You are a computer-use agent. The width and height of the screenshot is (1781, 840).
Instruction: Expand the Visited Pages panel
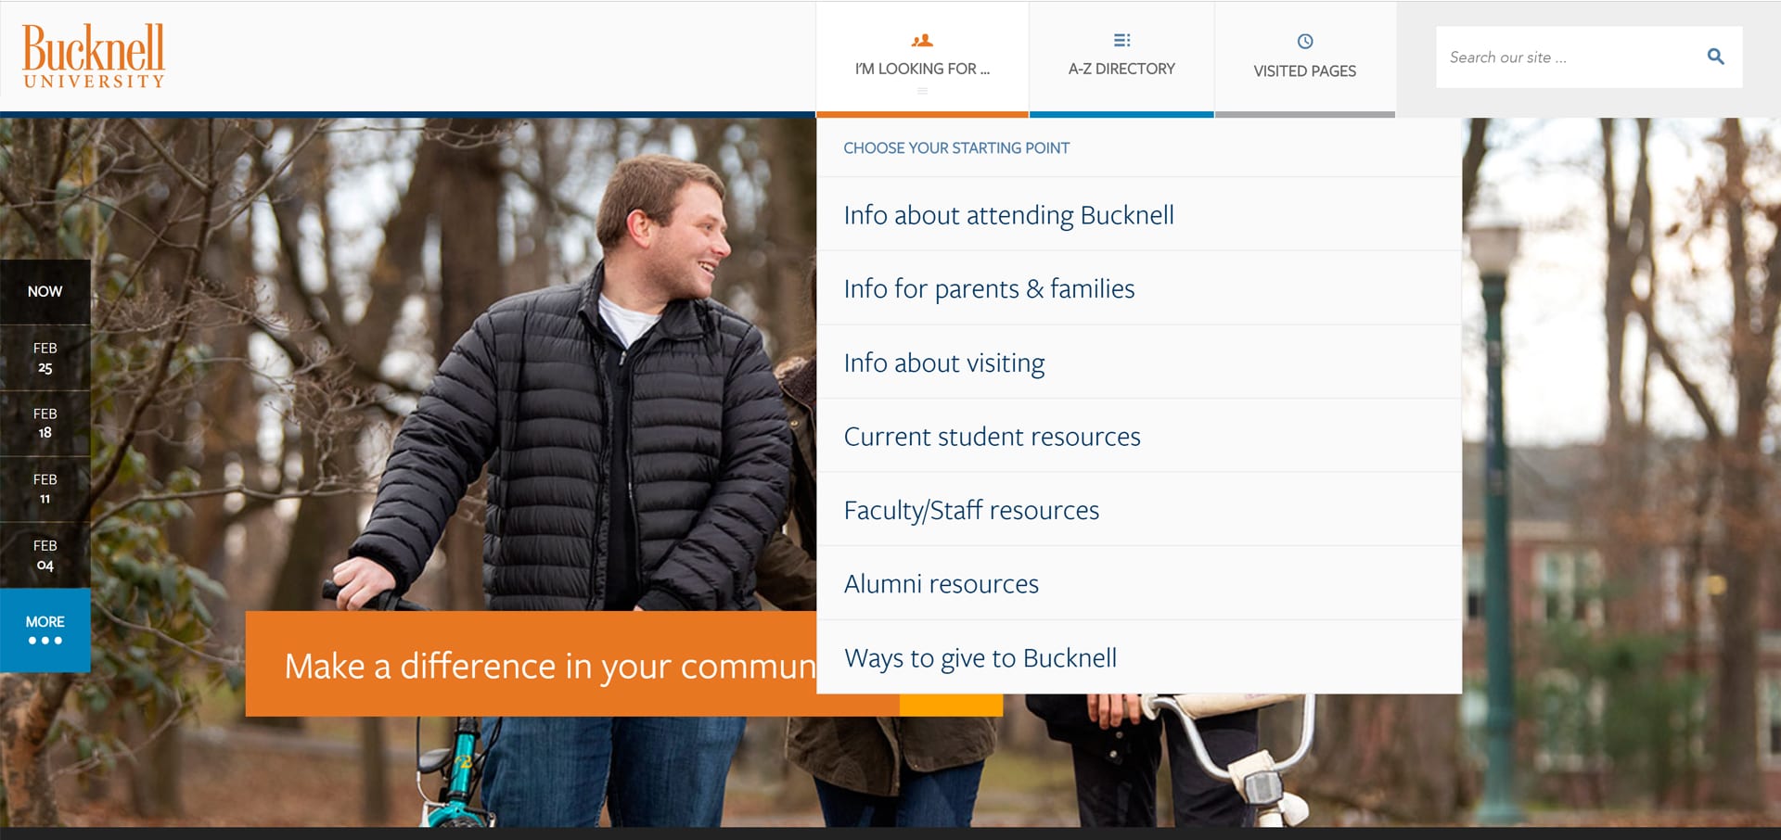tap(1304, 58)
